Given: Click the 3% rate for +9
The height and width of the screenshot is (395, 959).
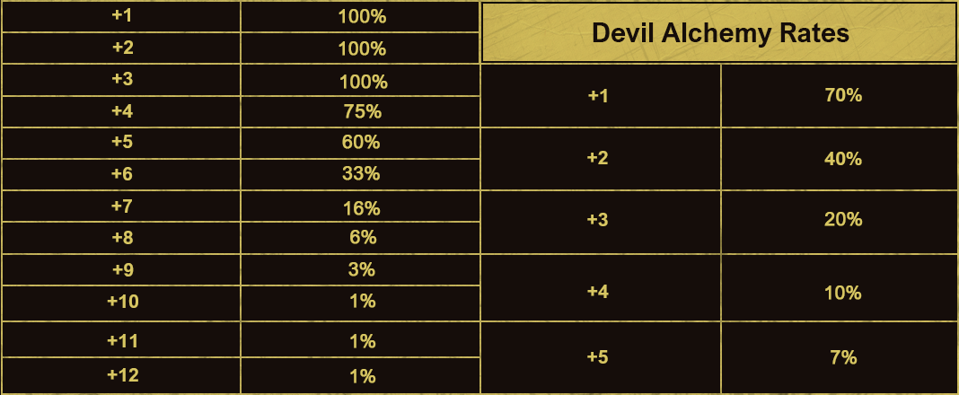Looking at the screenshot, I should pos(361,269).
